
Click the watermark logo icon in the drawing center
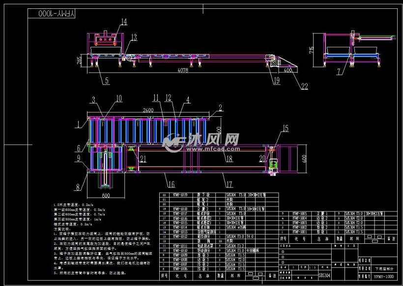173,142
